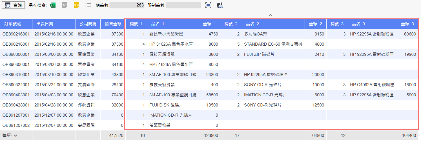Click the 螢幕置物架 product cell

click(x=160, y=125)
